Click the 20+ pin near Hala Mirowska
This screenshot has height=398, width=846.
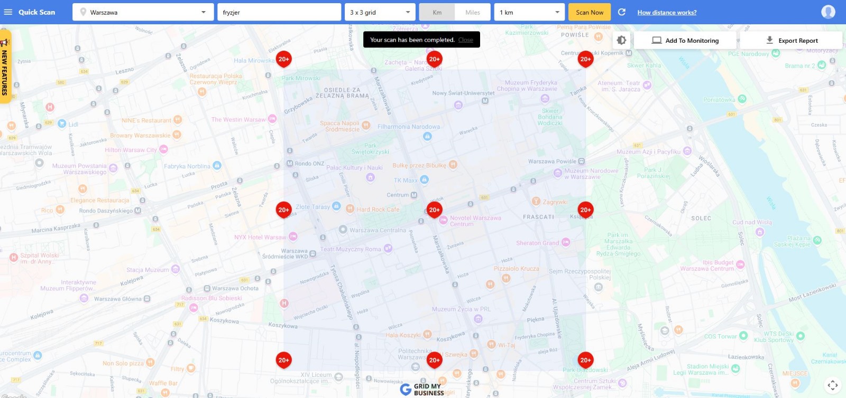tap(283, 59)
